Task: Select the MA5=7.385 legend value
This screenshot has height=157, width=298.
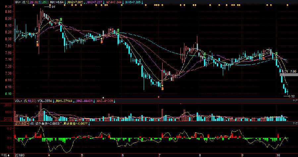Action: click(x=133, y=2)
